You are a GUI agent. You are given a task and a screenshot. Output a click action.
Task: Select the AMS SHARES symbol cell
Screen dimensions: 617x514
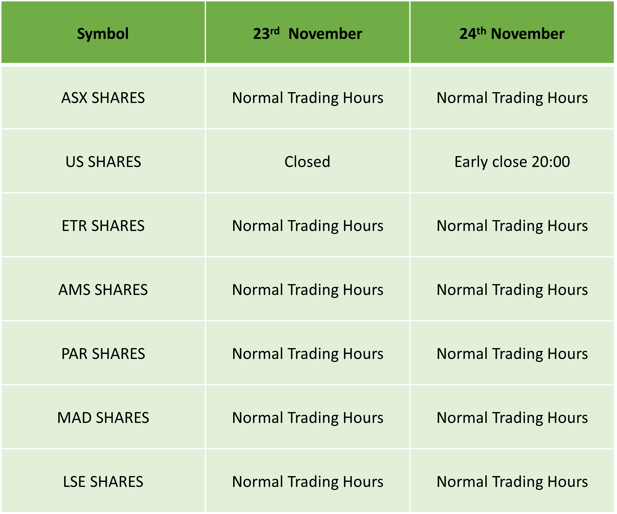point(103,289)
